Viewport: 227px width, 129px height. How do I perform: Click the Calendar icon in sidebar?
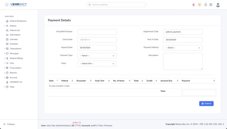[7, 39]
